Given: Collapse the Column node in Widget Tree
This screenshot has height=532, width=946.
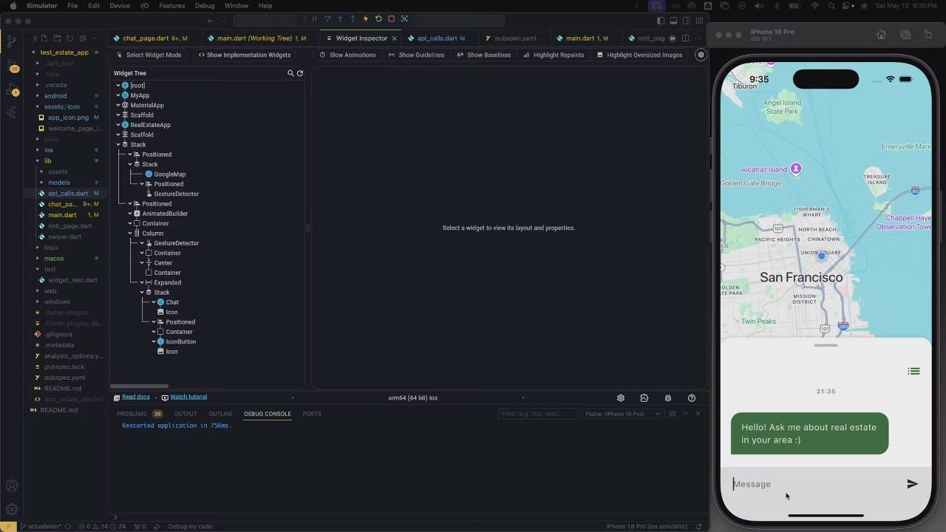Looking at the screenshot, I should tap(130, 233).
